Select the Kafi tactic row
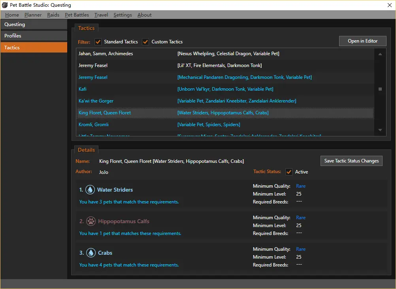 click(x=225, y=89)
